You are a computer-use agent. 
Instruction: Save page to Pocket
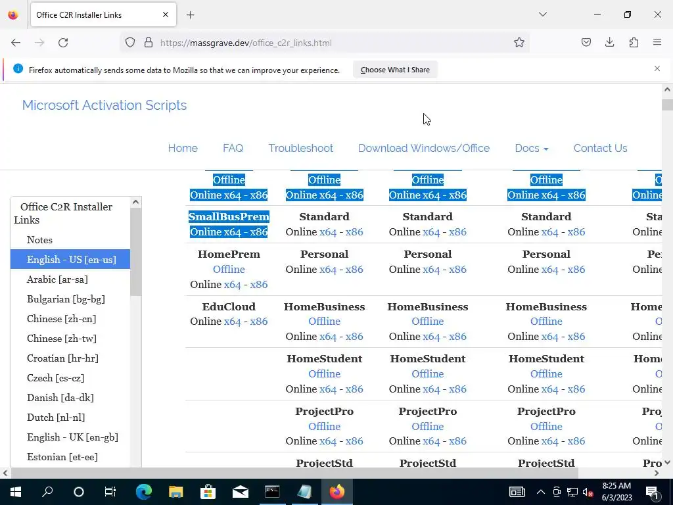[x=586, y=43]
